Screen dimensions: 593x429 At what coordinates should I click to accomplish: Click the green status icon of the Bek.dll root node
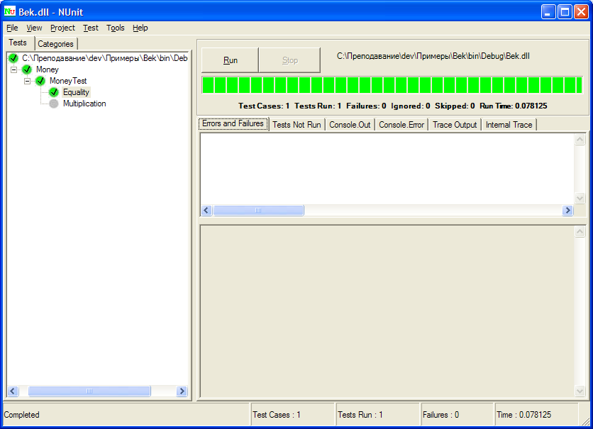pyautogui.click(x=13, y=58)
